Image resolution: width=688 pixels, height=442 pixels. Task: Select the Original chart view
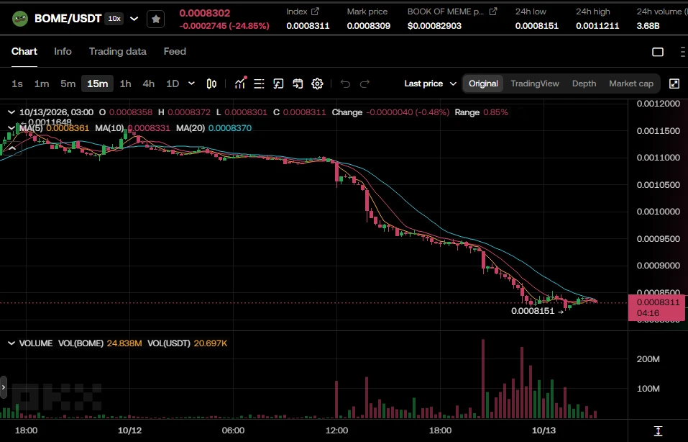[x=483, y=84]
